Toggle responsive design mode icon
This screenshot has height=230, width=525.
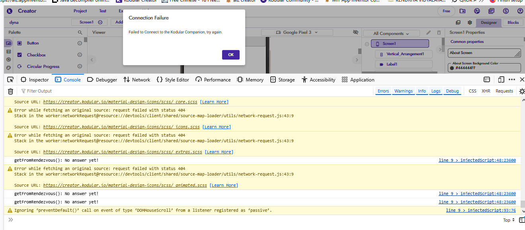(501, 79)
